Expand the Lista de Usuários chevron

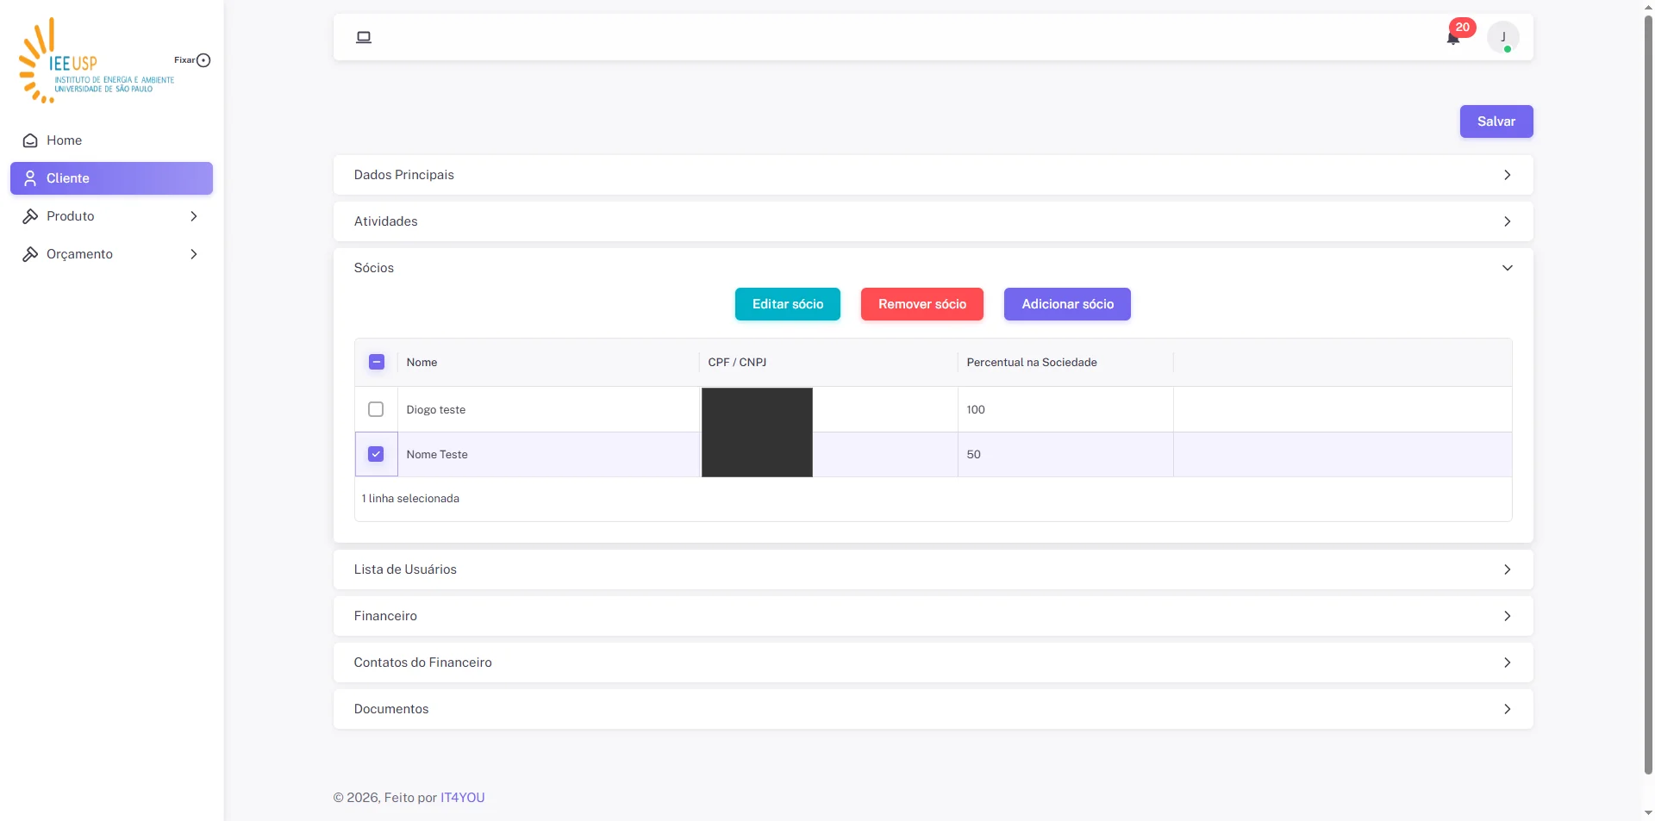pyautogui.click(x=1507, y=569)
